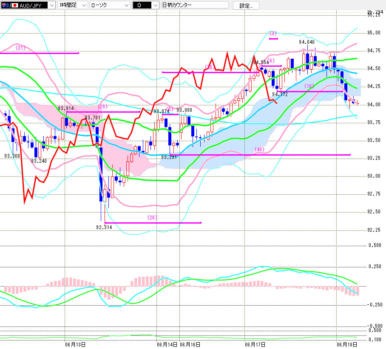Expand the 1時間足 timeframe dropdown
The height and width of the screenshot is (349, 386).
(x=72, y=5)
